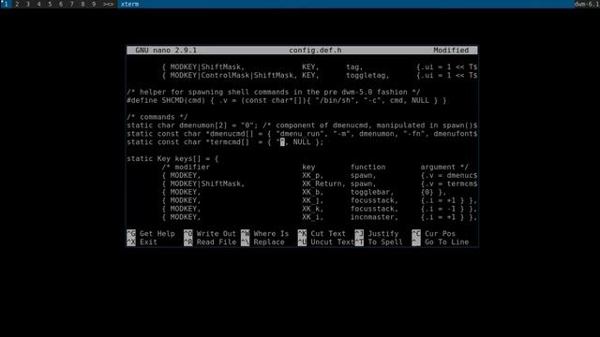Click 'focusstack' in the XK_j row

[372, 200]
